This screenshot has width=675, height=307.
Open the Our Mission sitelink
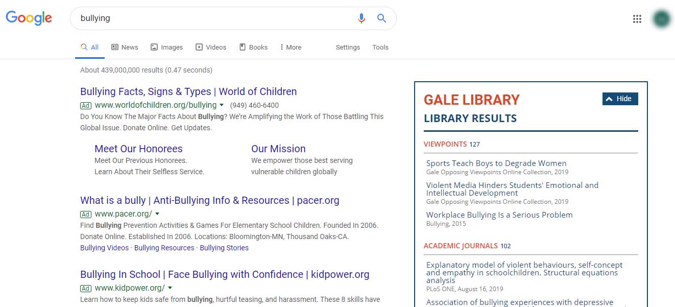tap(278, 149)
